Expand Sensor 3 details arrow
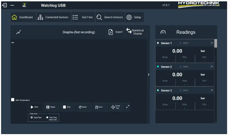 [x=212, y=90]
